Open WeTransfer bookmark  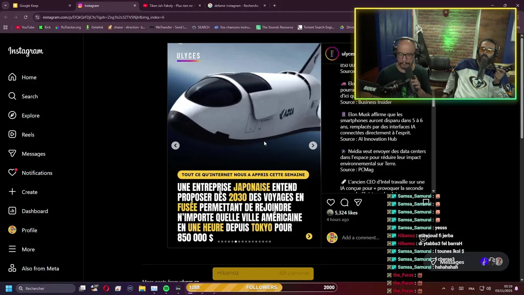click(x=168, y=27)
